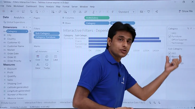
Task: Sort ascending using the toolbar icon
Action: tap(80, 12)
